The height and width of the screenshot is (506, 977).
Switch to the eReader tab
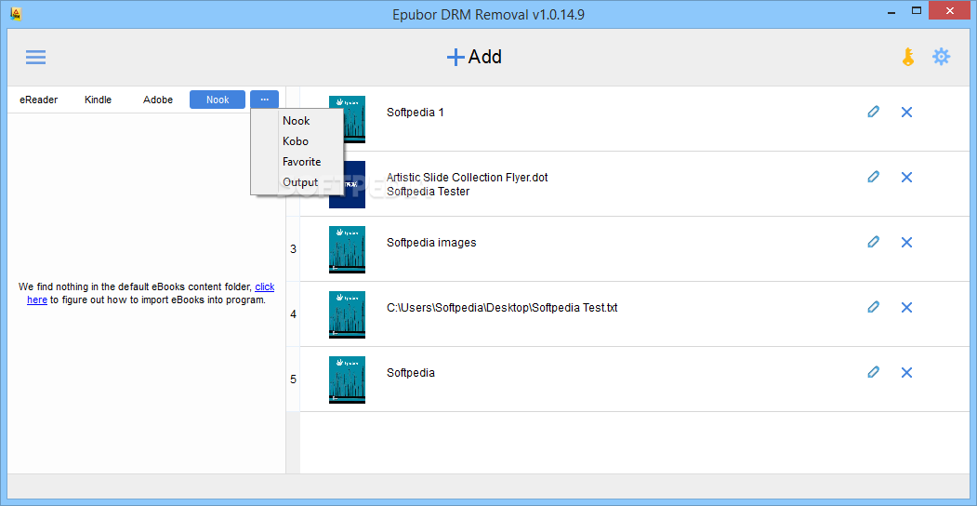39,100
